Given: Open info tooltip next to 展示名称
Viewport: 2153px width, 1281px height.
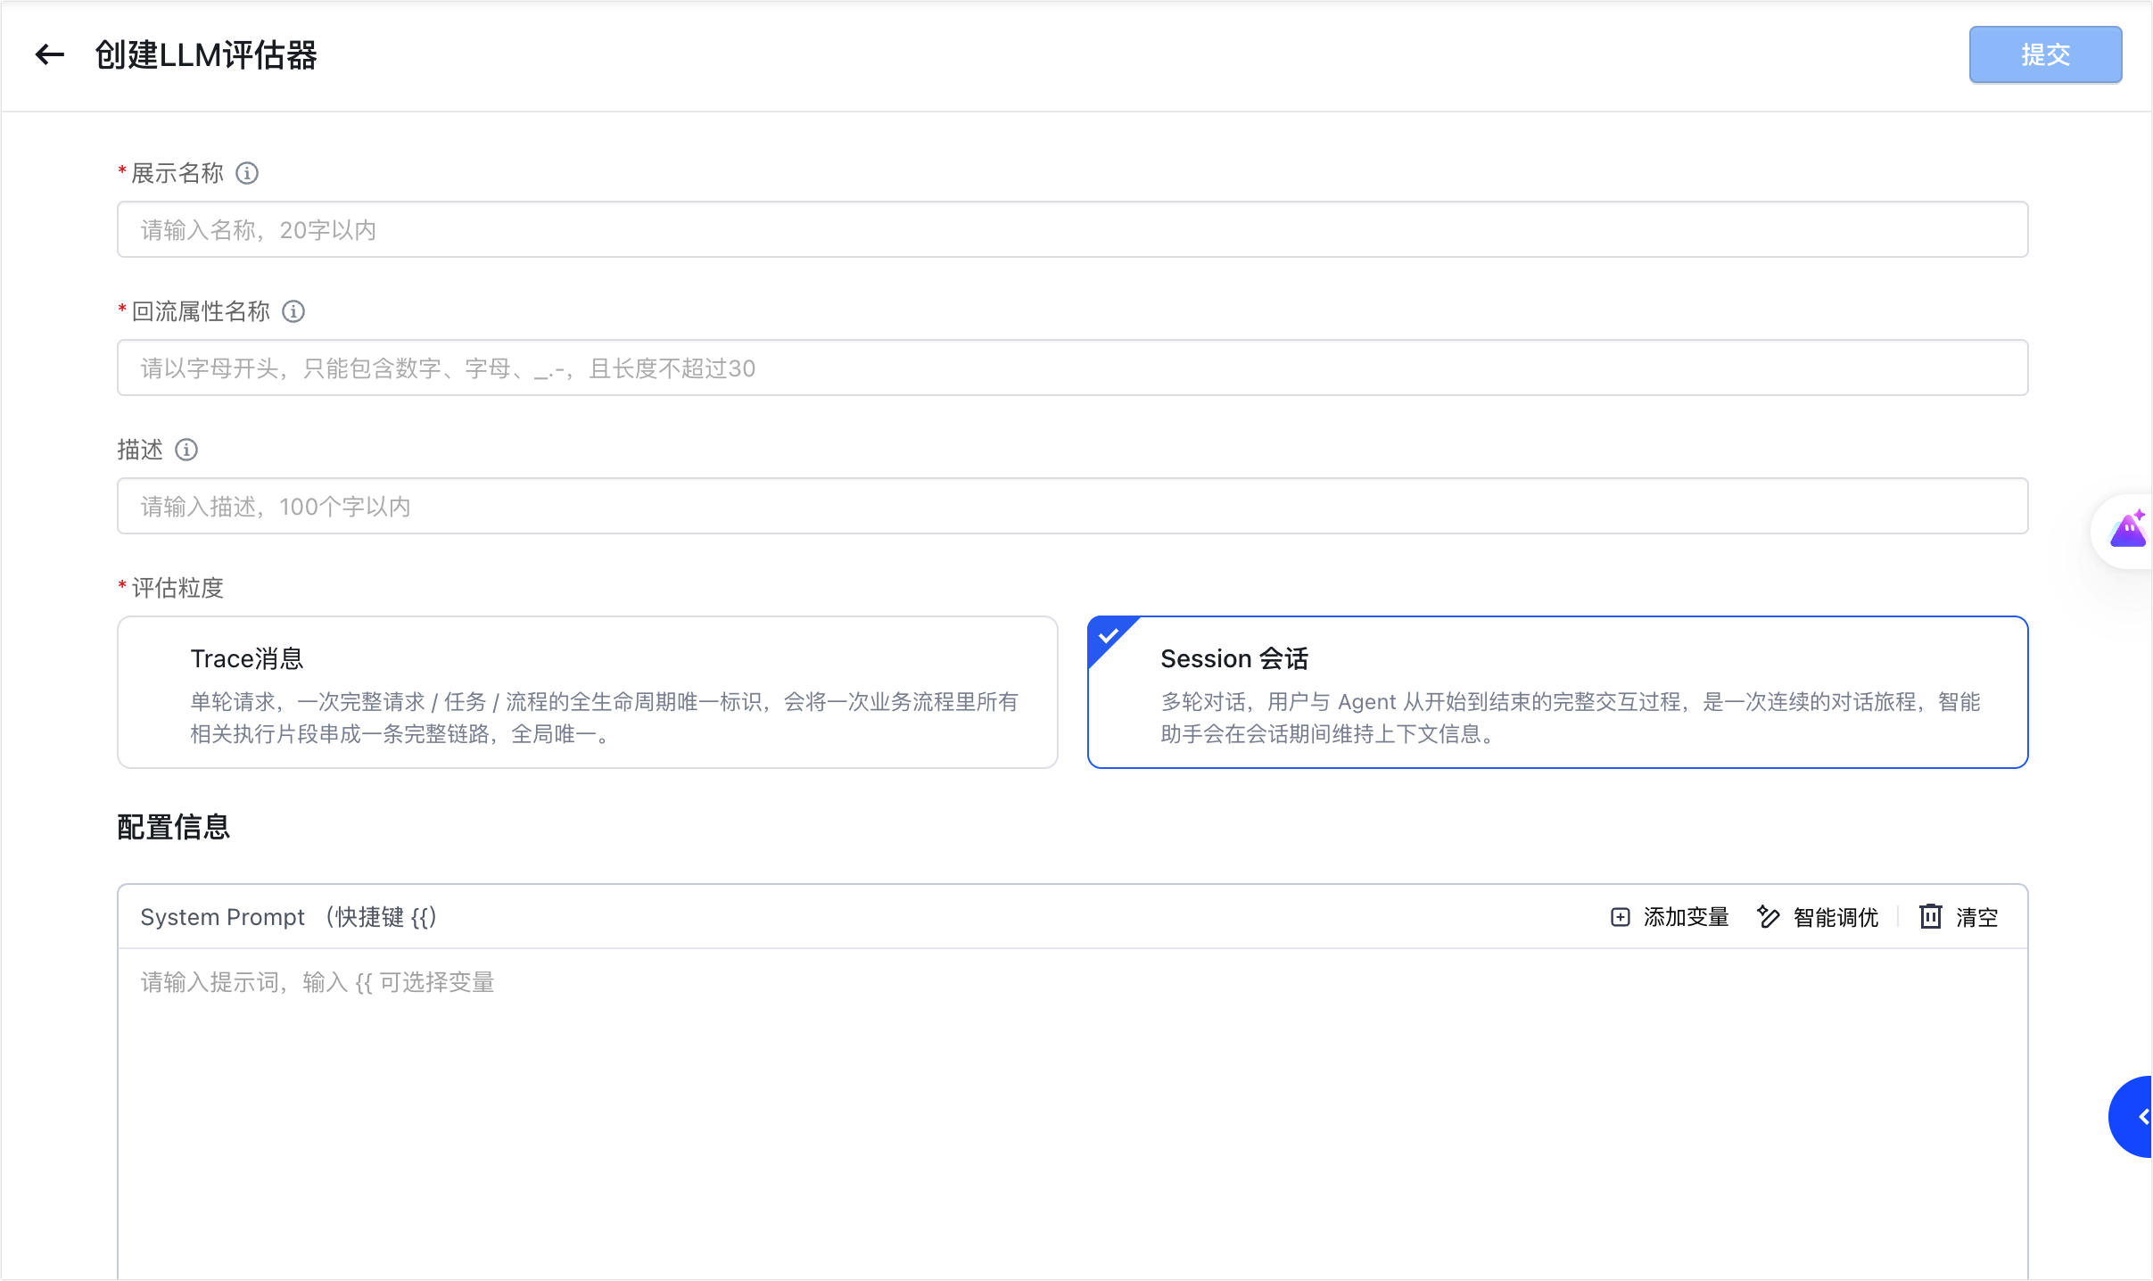Looking at the screenshot, I should 247,173.
